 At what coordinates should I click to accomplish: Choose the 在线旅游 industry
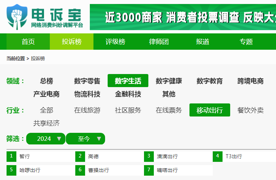[x=87, y=110]
